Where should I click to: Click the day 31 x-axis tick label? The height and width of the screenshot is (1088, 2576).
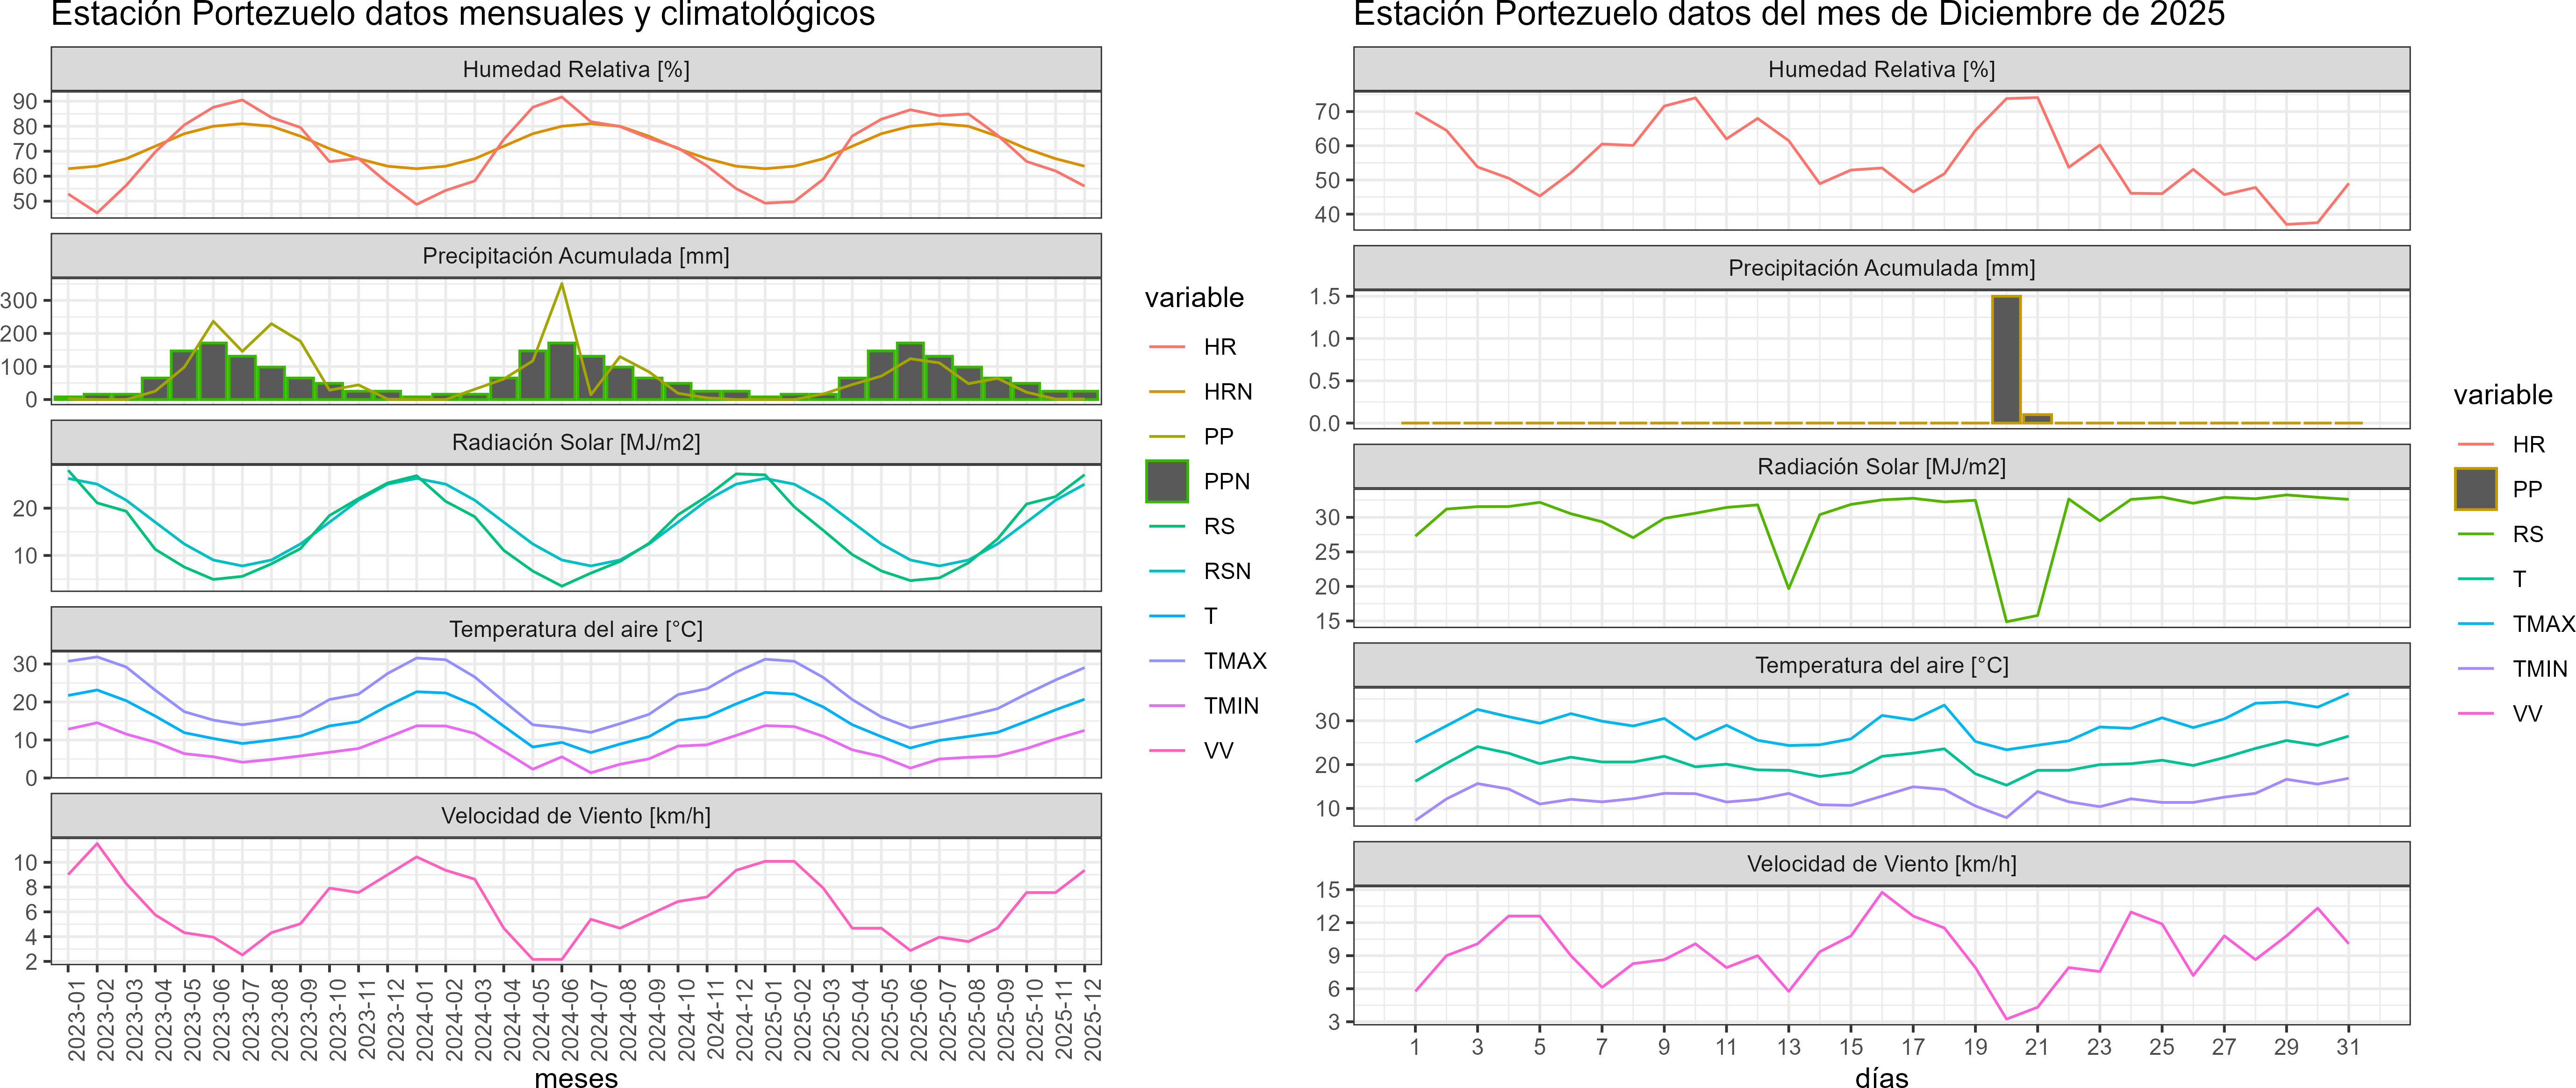pos(2347,1047)
